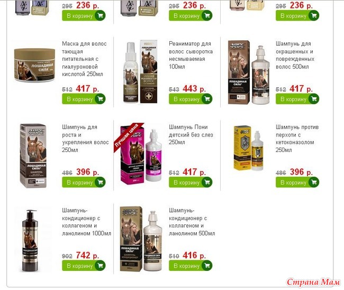Image resolution: width=344 pixels, height=290 pixels.
Task: Click the Лучшая цена ribbon badge
Action: coord(128,137)
